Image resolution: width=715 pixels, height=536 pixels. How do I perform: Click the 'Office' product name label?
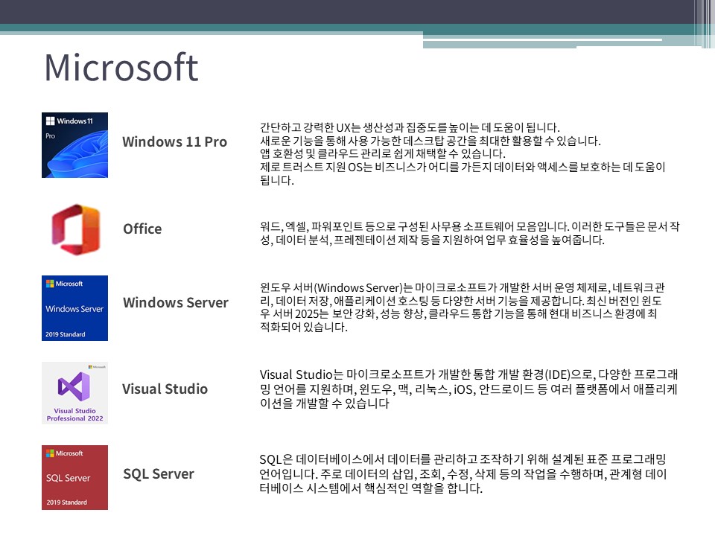(142, 229)
